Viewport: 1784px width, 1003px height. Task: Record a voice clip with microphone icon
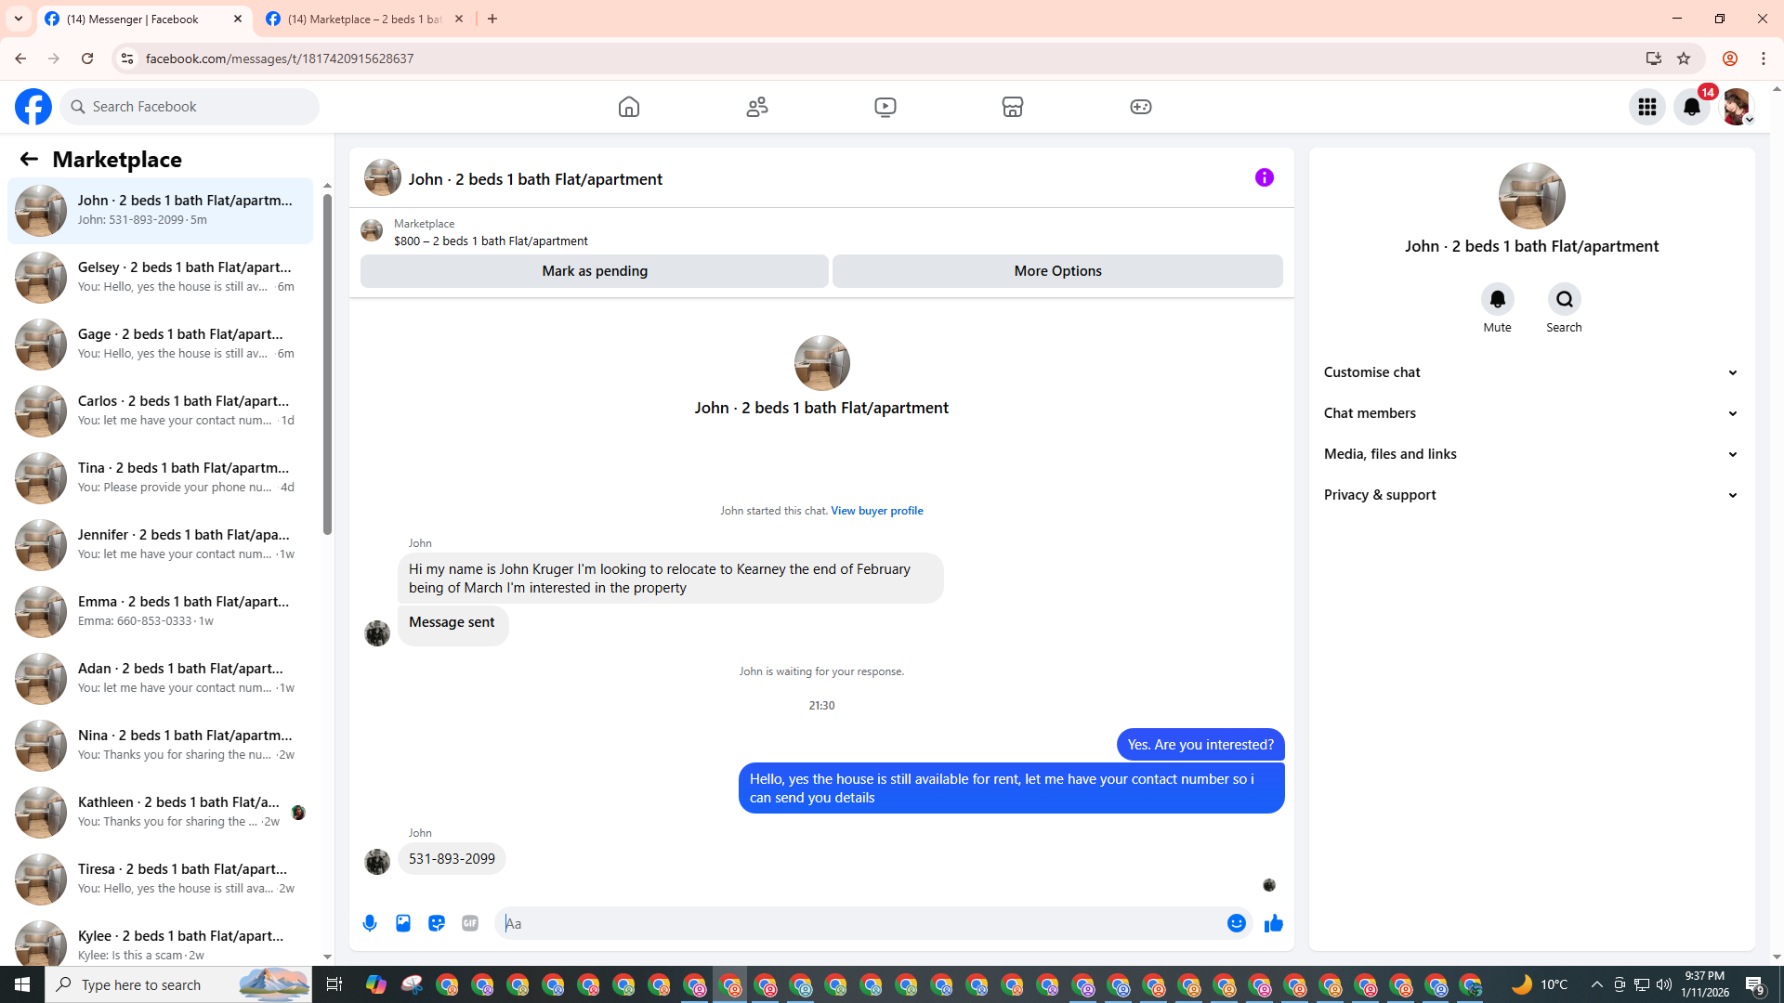click(370, 923)
